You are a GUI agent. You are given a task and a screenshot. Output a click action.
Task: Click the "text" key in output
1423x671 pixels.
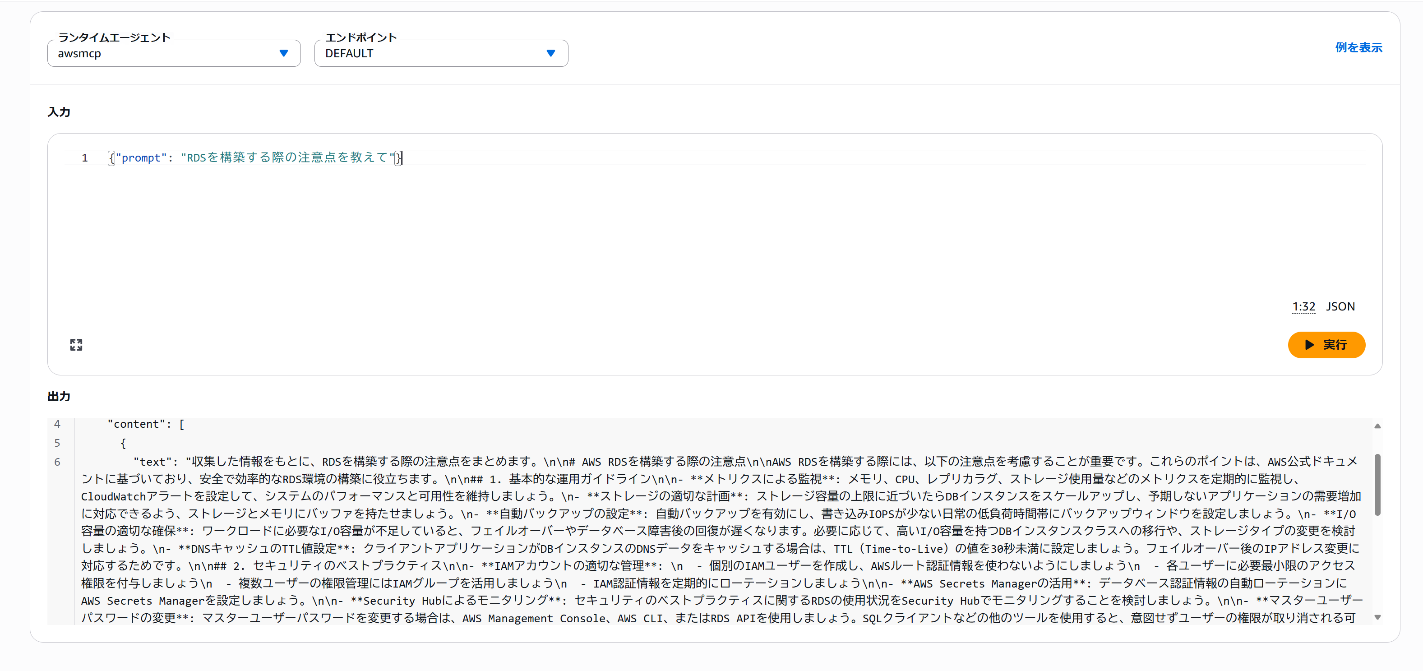click(152, 462)
